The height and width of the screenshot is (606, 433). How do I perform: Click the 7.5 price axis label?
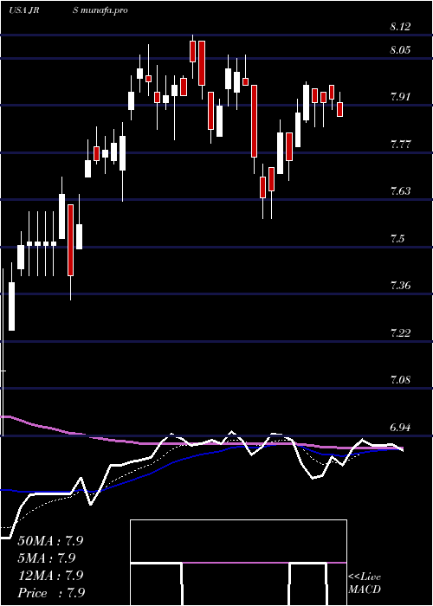pos(397,239)
